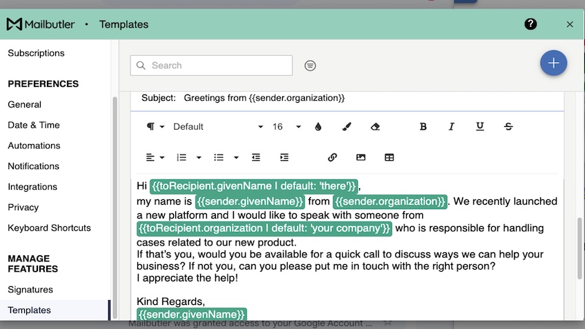This screenshot has height=329, width=585.
Task: Open Subscriptions in the sidebar
Action: click(36, 53)
